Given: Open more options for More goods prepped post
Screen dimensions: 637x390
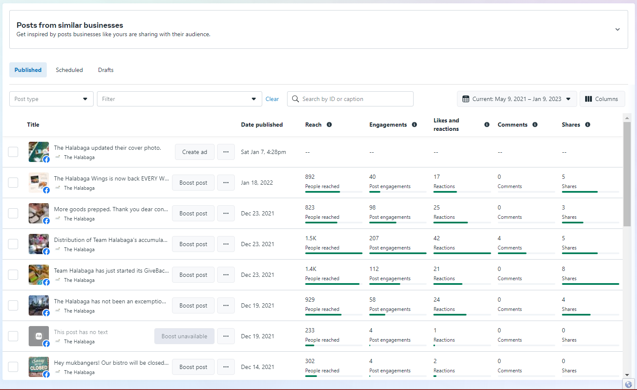Looking at the screenshot, I should click(226, 213).
